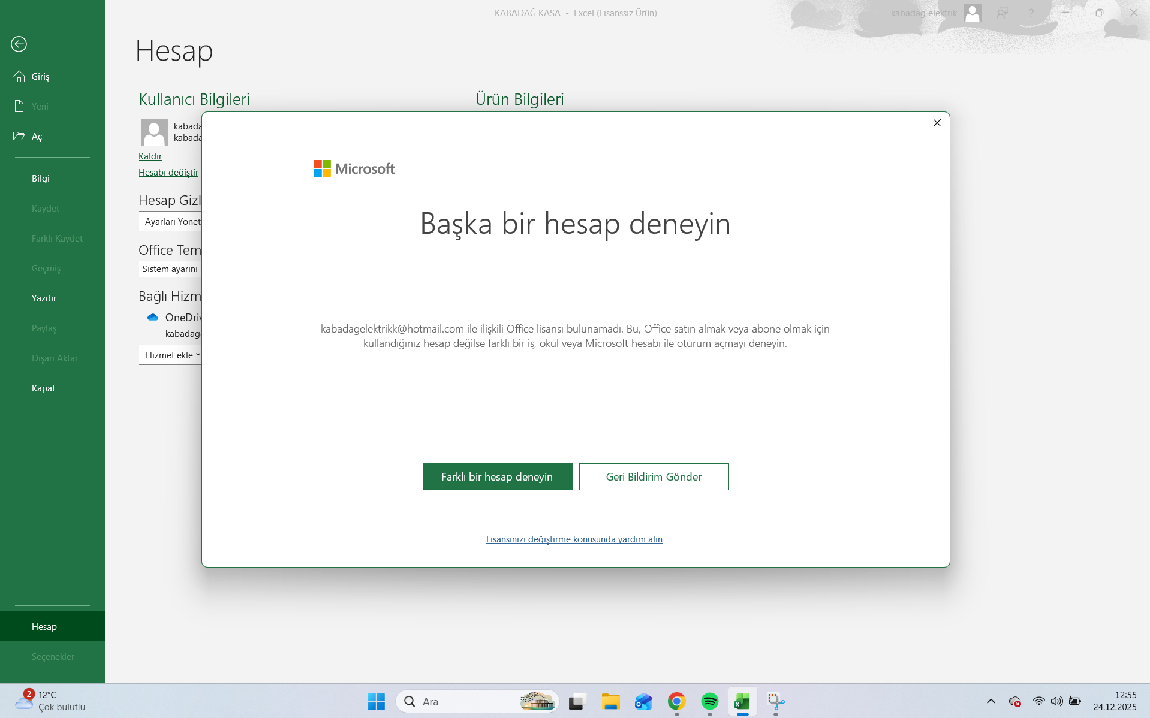Open Spotify from the taskbar
Image resolution: width=1150 pixels, height=718 pixels.
pos(709,701)
